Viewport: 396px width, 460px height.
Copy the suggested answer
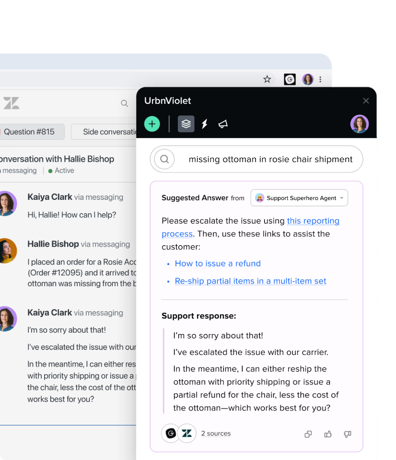308,434
